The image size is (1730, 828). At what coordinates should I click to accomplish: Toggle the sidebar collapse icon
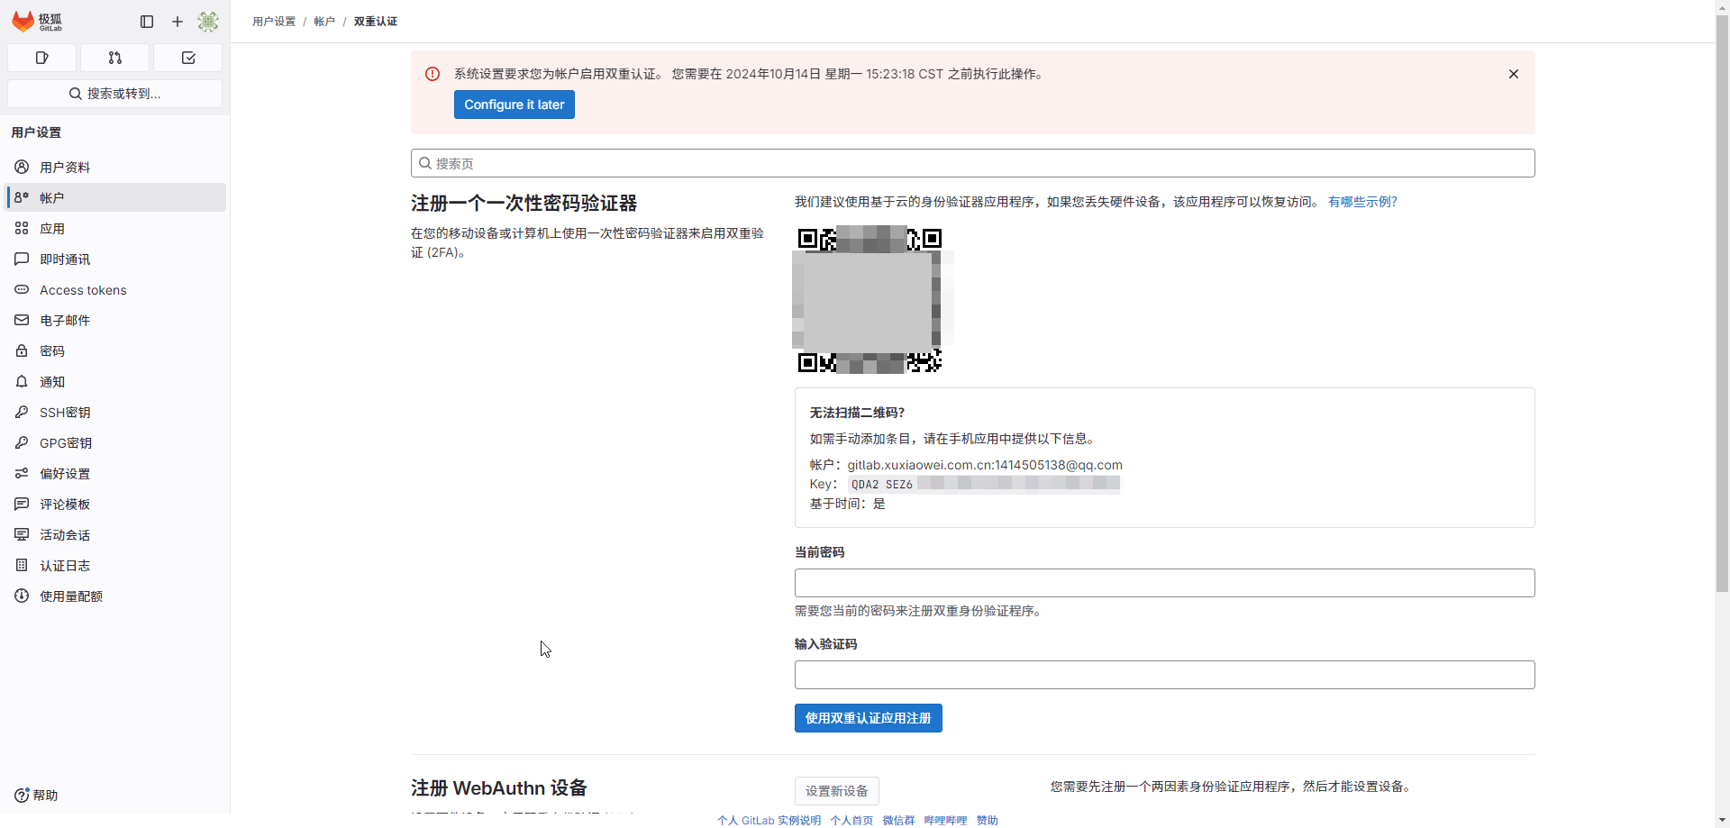click(147, 22)
